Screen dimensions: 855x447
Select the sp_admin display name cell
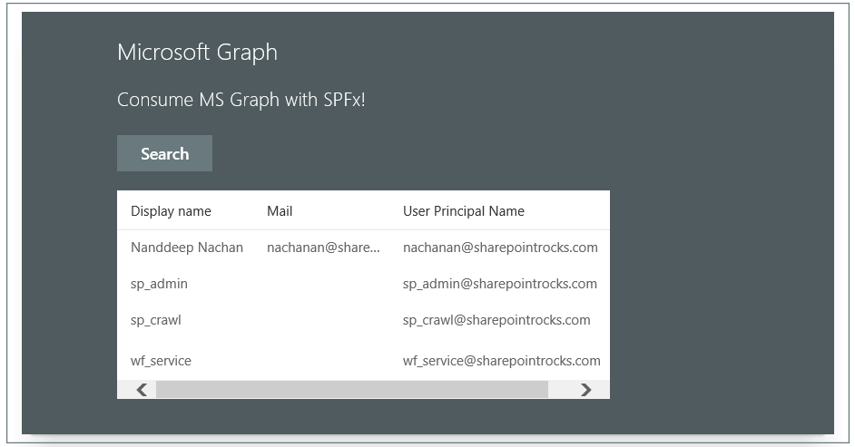[x=159, y=284]
